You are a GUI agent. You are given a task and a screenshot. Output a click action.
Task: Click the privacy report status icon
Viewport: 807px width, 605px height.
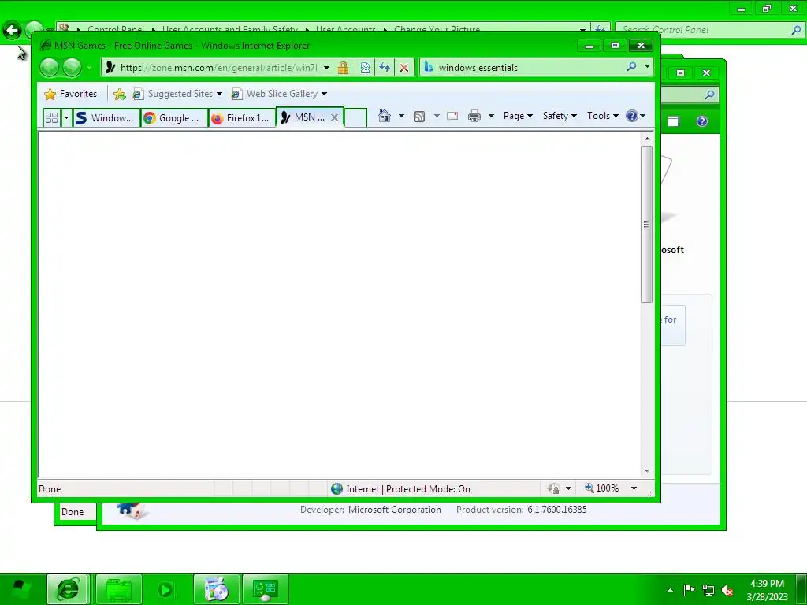(x=554, y=488)
